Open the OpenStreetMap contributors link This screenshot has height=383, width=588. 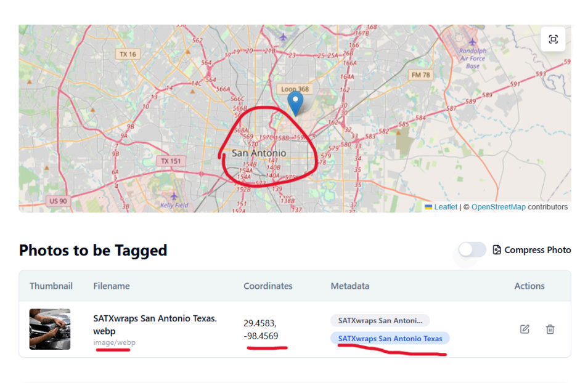coord(498,207)
